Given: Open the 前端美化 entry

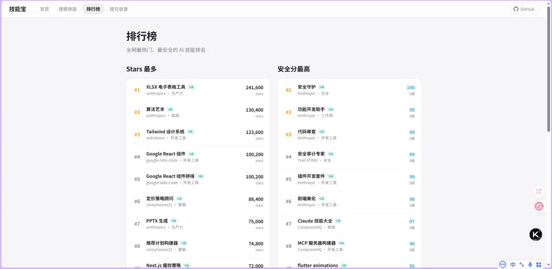Looking at the screenshot, I should [350, 202].
